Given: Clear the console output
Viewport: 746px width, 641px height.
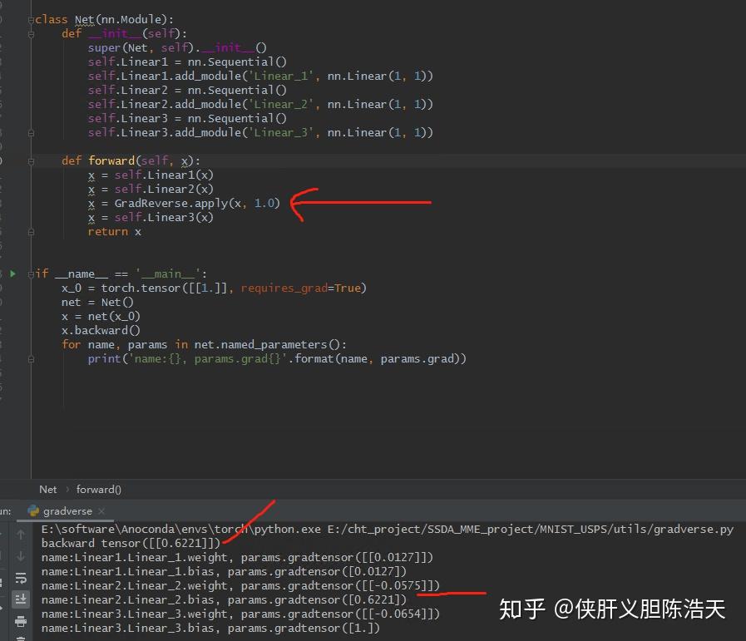Looking at the screenshot, I should coord(21,637).
